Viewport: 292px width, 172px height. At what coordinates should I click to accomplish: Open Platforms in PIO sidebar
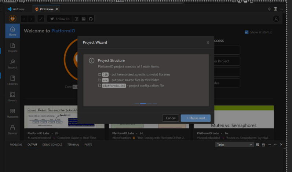[12, 113]
